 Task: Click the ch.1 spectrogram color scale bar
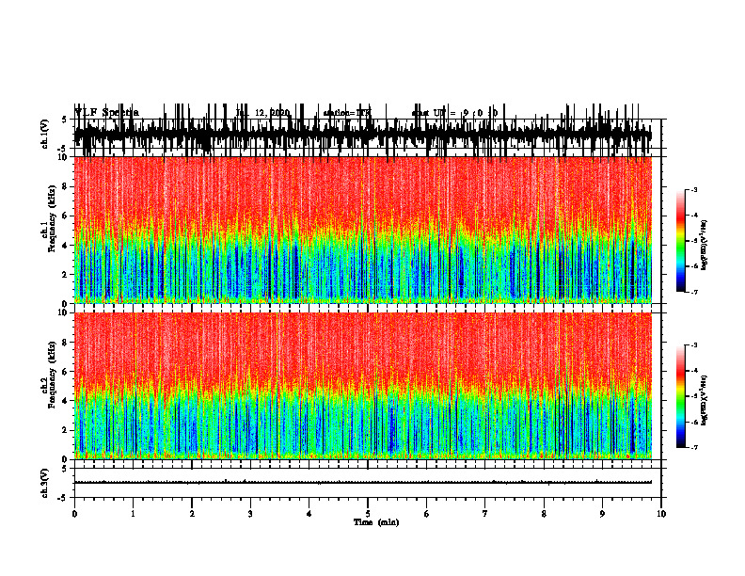coord(680,240)
